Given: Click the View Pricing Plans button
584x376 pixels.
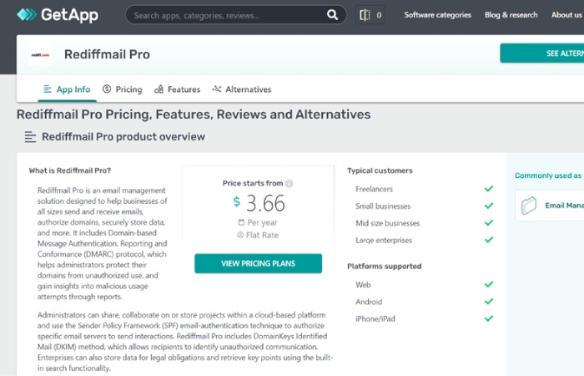Looking at the screenshot, I should tap(258, 263).
